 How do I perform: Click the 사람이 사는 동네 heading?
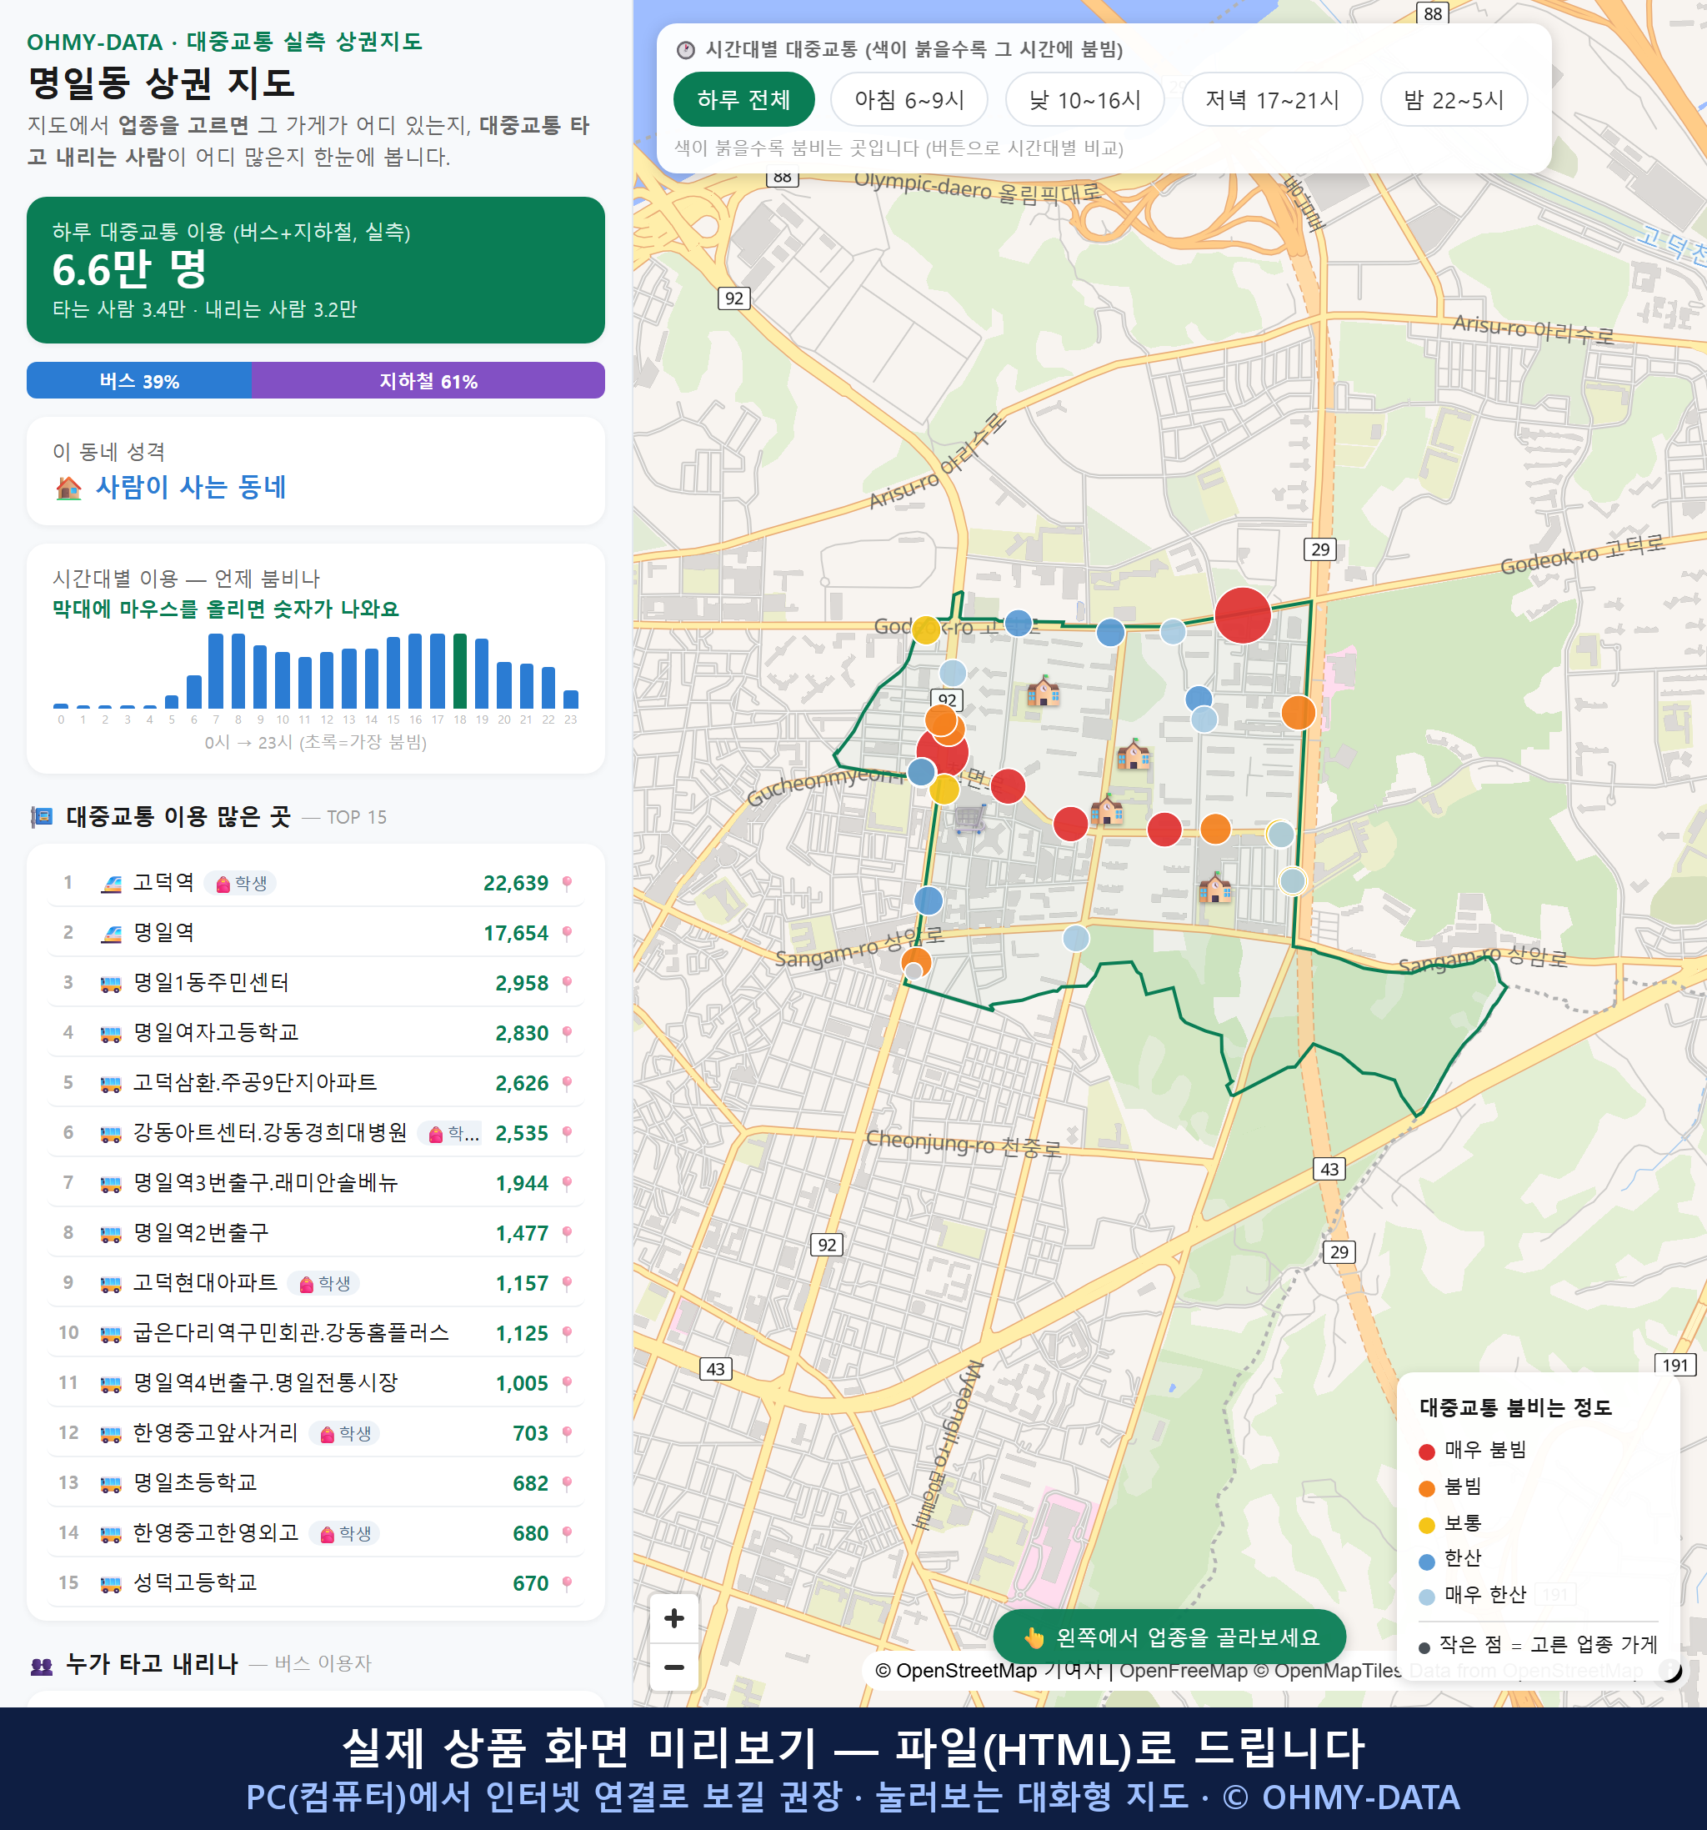tap(192, 487)
